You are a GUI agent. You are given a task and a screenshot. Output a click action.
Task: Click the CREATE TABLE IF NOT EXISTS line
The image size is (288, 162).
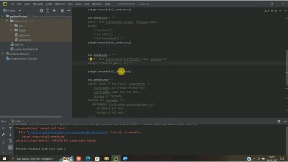click(118, 84)
